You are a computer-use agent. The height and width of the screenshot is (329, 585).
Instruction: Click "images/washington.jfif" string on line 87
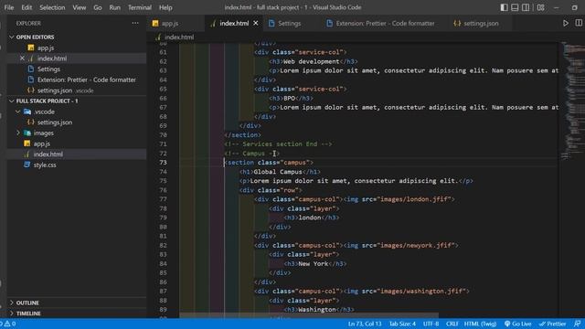pos(421,291)
